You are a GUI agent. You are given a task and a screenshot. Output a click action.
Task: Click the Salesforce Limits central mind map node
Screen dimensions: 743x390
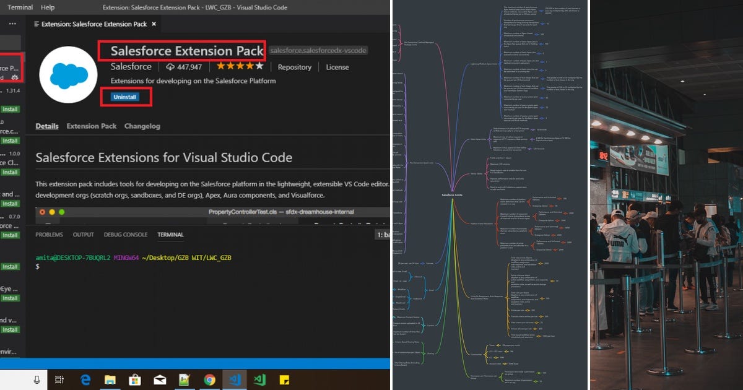tap(451, 194)
